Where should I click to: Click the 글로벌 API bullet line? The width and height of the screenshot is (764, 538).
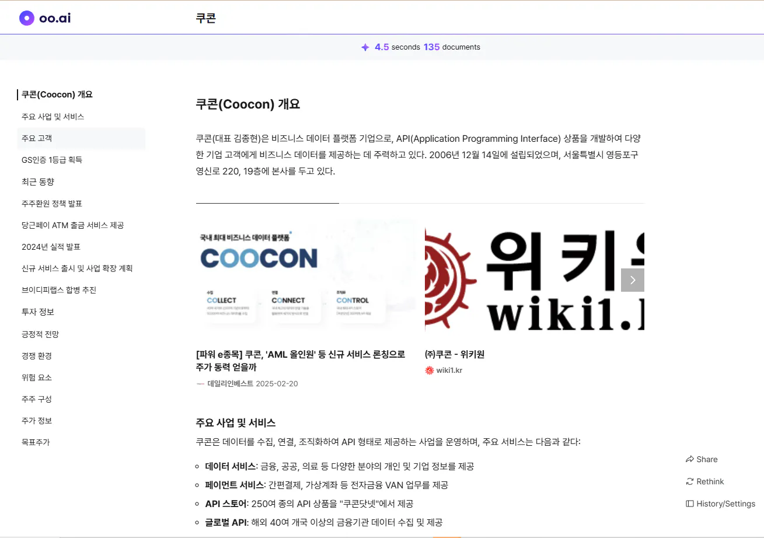click(324, 522)
